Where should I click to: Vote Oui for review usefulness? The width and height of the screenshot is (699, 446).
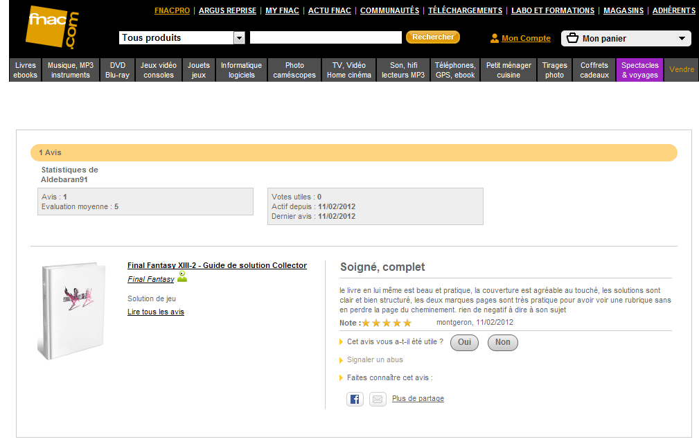[464, 342]
